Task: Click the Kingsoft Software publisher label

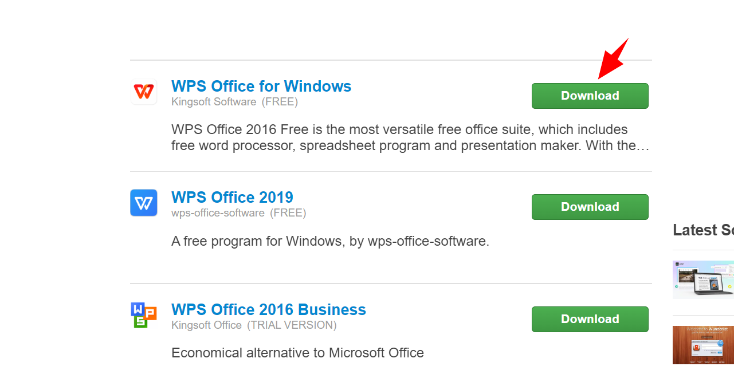Action: pos(214,101)
